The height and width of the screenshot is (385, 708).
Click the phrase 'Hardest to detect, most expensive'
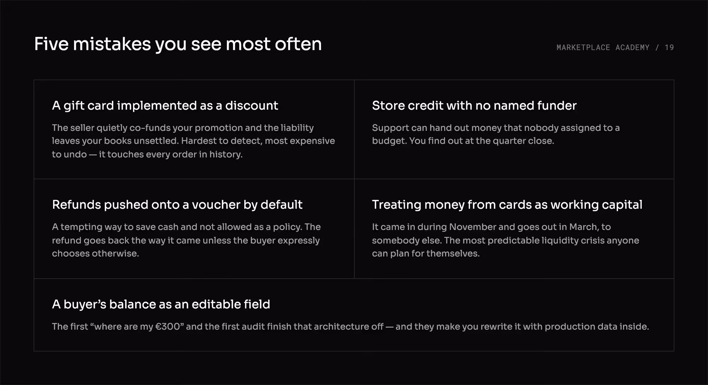click(x=258, y=141)
